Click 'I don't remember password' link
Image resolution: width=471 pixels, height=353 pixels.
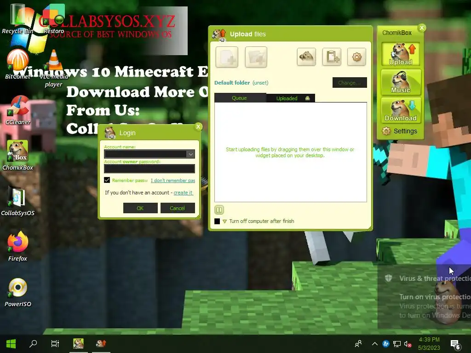[173, 180]
